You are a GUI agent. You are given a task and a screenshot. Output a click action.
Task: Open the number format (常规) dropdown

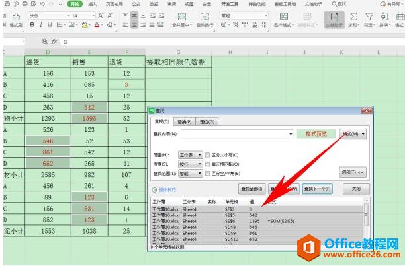tap(266, 16)
